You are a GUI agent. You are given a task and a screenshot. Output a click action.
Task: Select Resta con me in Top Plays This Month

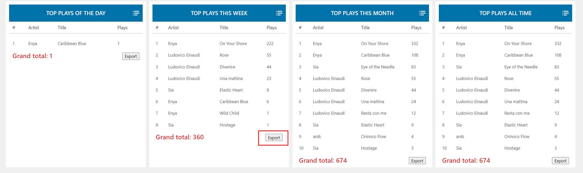374,113
